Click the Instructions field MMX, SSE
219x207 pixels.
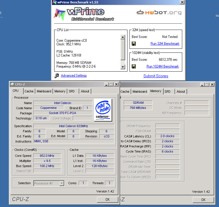coord(74,141)
